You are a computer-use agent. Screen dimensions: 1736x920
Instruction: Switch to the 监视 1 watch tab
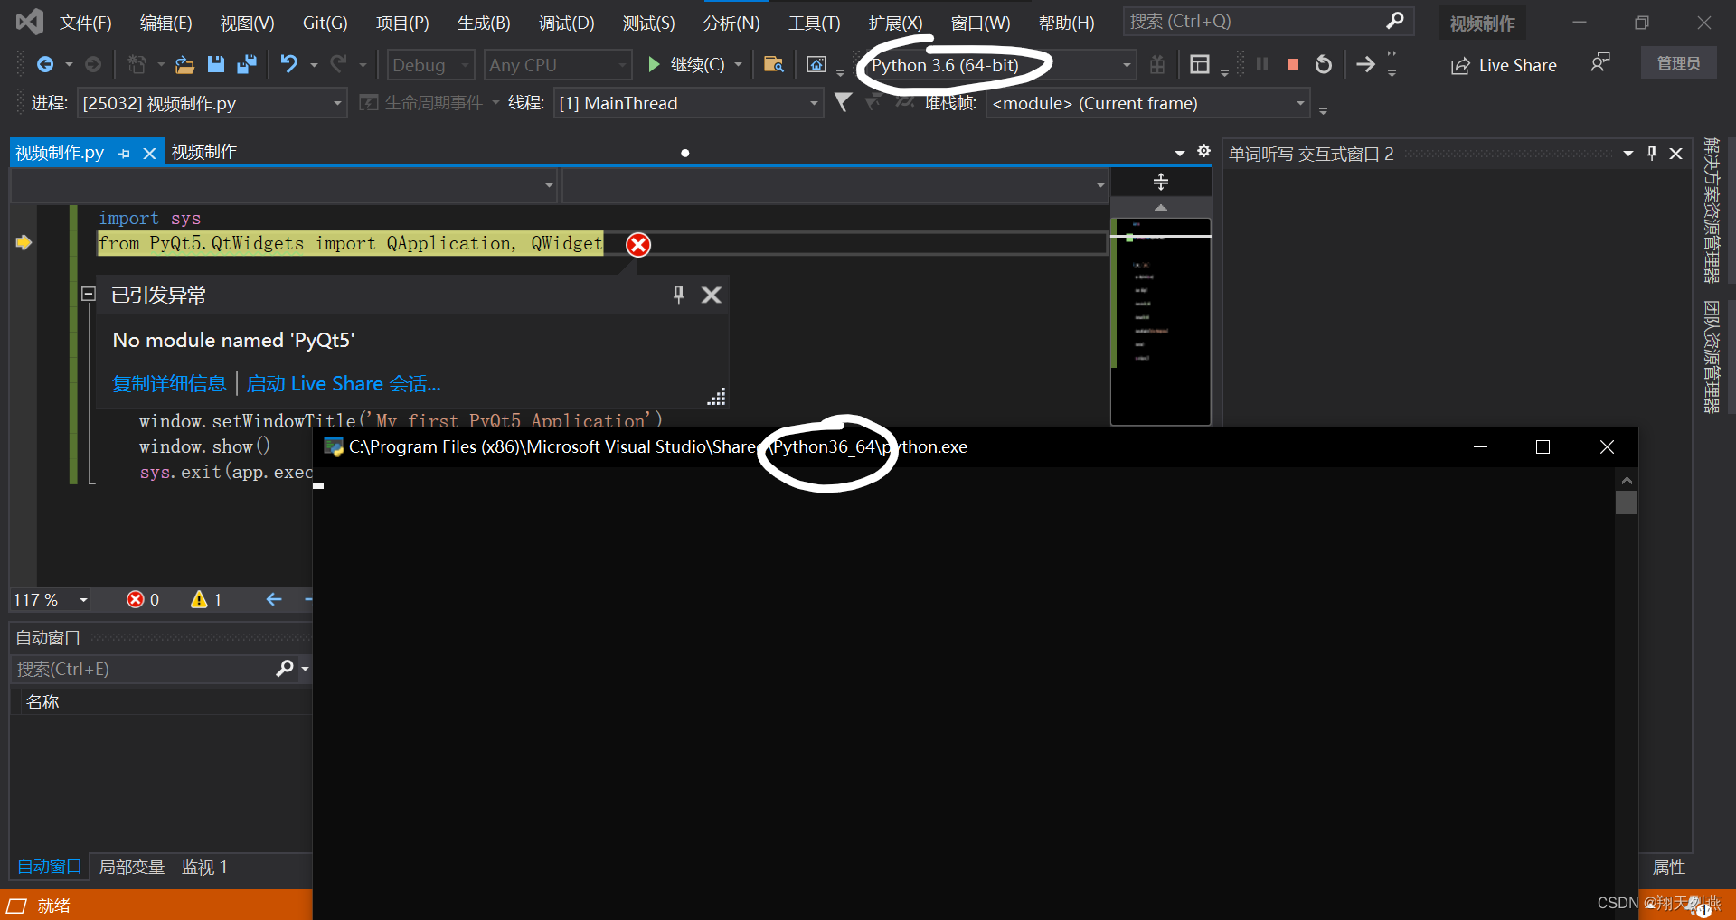pyautogui.click(x=204, y=868)
